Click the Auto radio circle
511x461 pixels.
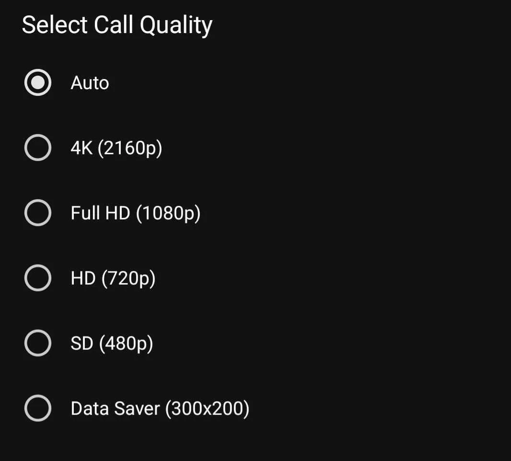click(x=38, y=82)
